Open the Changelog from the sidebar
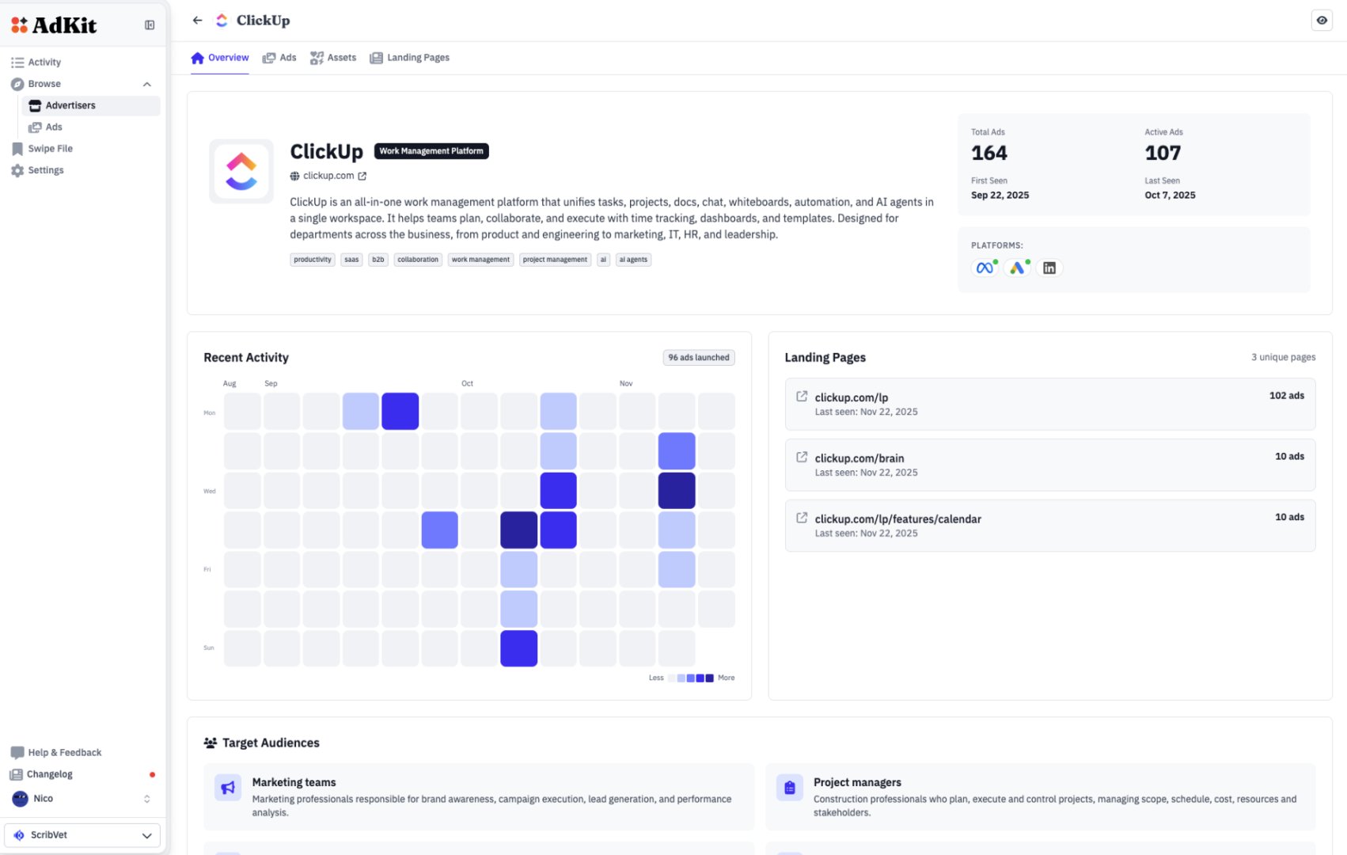 [x=49, y=773]
